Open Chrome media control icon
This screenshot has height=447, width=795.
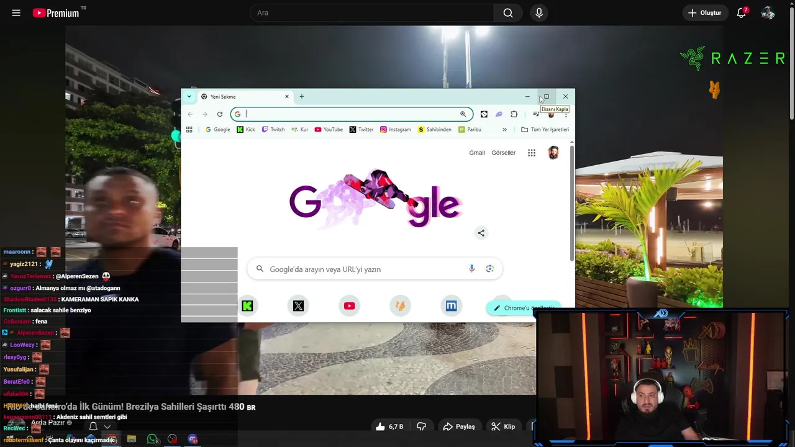(x=536, y=114)
